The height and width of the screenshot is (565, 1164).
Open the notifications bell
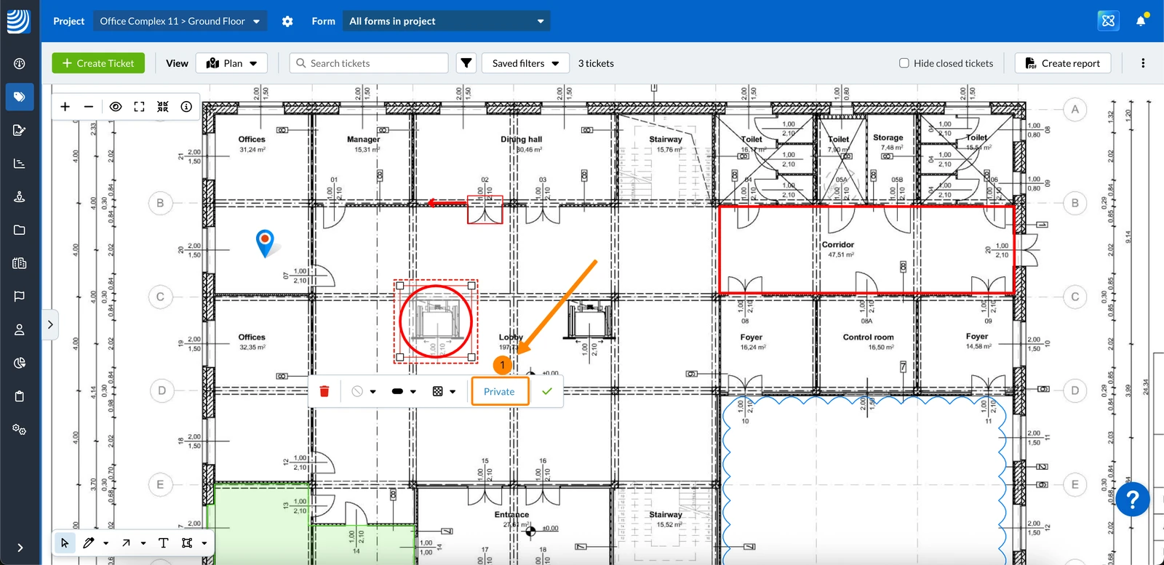[x=1141, y=20]
